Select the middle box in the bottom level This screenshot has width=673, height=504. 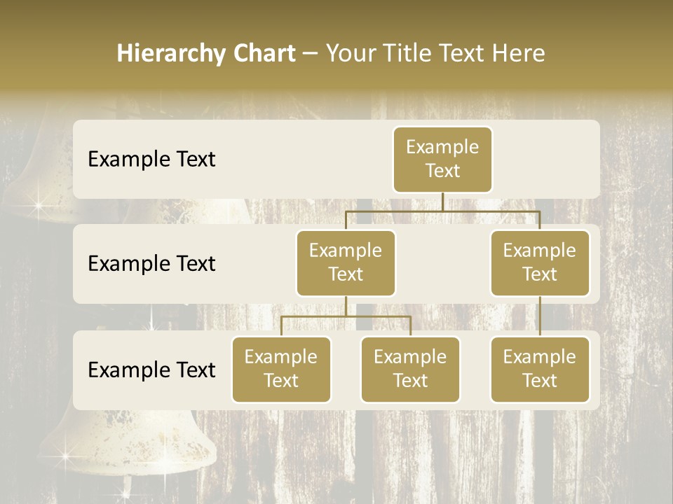[x=410, y=369]
